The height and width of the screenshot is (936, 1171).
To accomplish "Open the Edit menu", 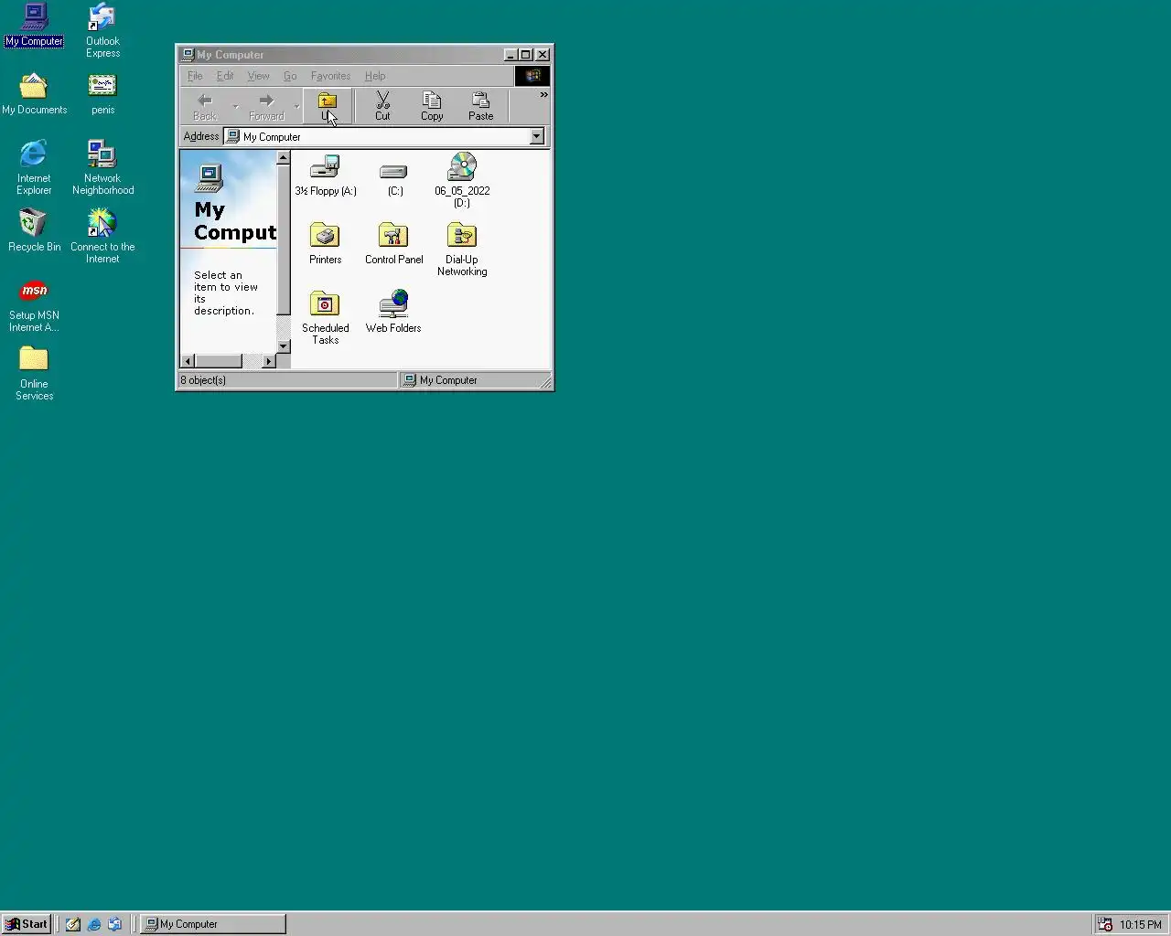I will (x=225, y=76).
